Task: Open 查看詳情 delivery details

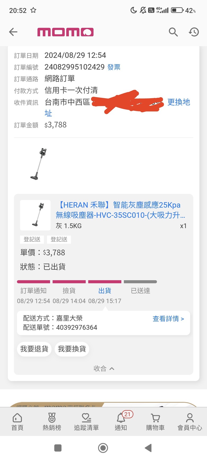Action: pyautogui.click(x=168, y=319)
